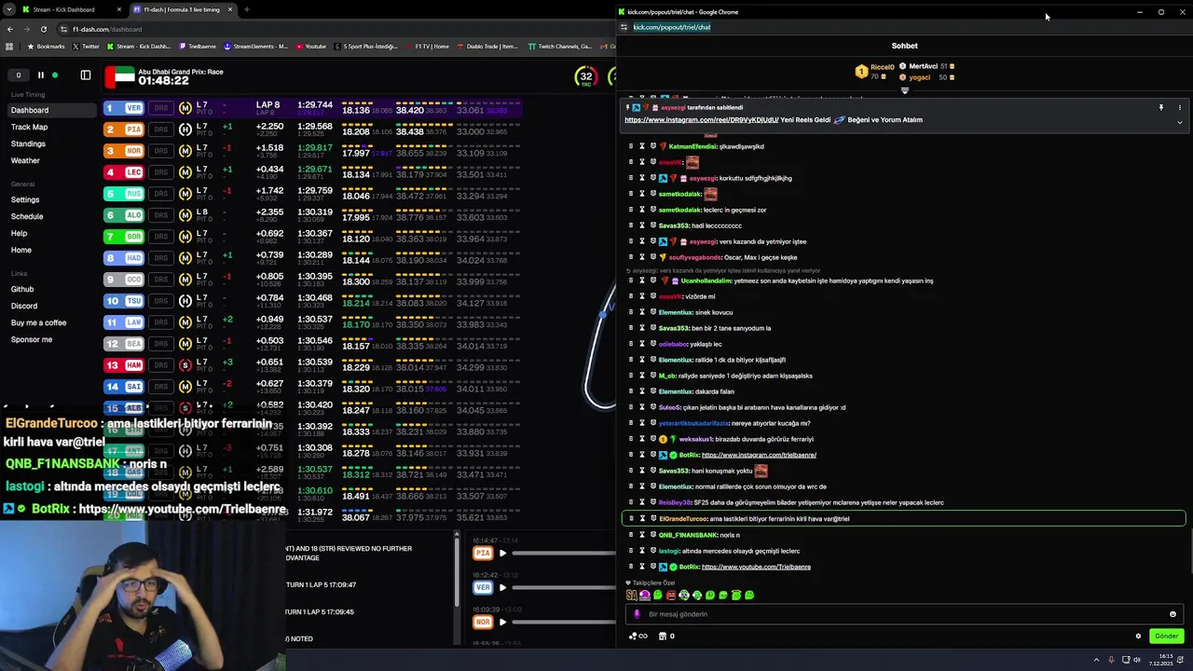This screenshot has width=1193, height=671.
Task: Open the Github link in sidebar
Action: 22,289
